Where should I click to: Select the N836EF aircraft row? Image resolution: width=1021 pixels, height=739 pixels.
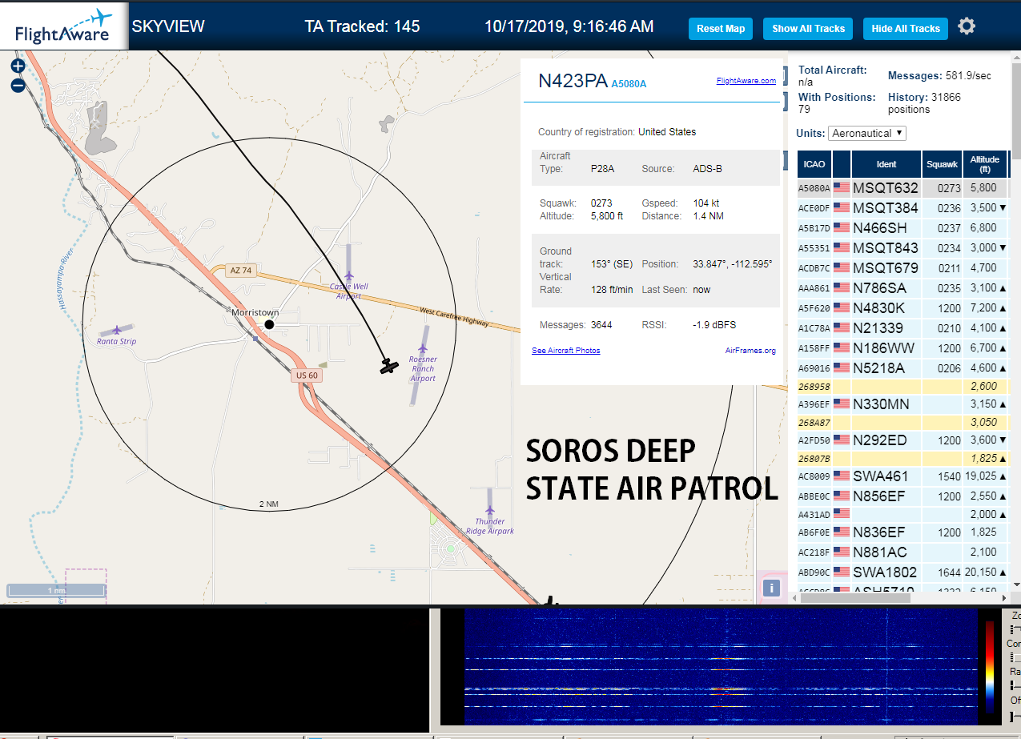click(x=902, y=532)
